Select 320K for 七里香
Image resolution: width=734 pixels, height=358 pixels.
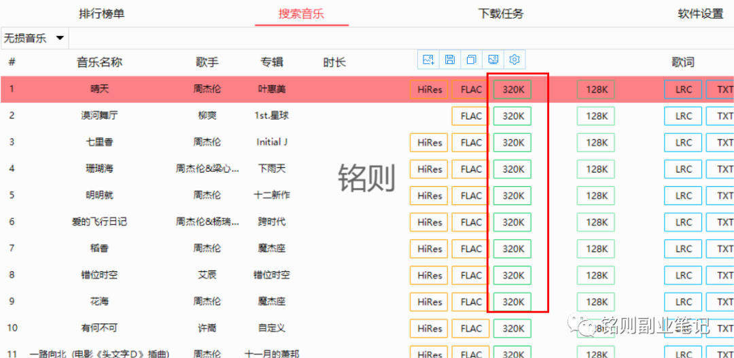pyautogui.click(x=512, y=143)
